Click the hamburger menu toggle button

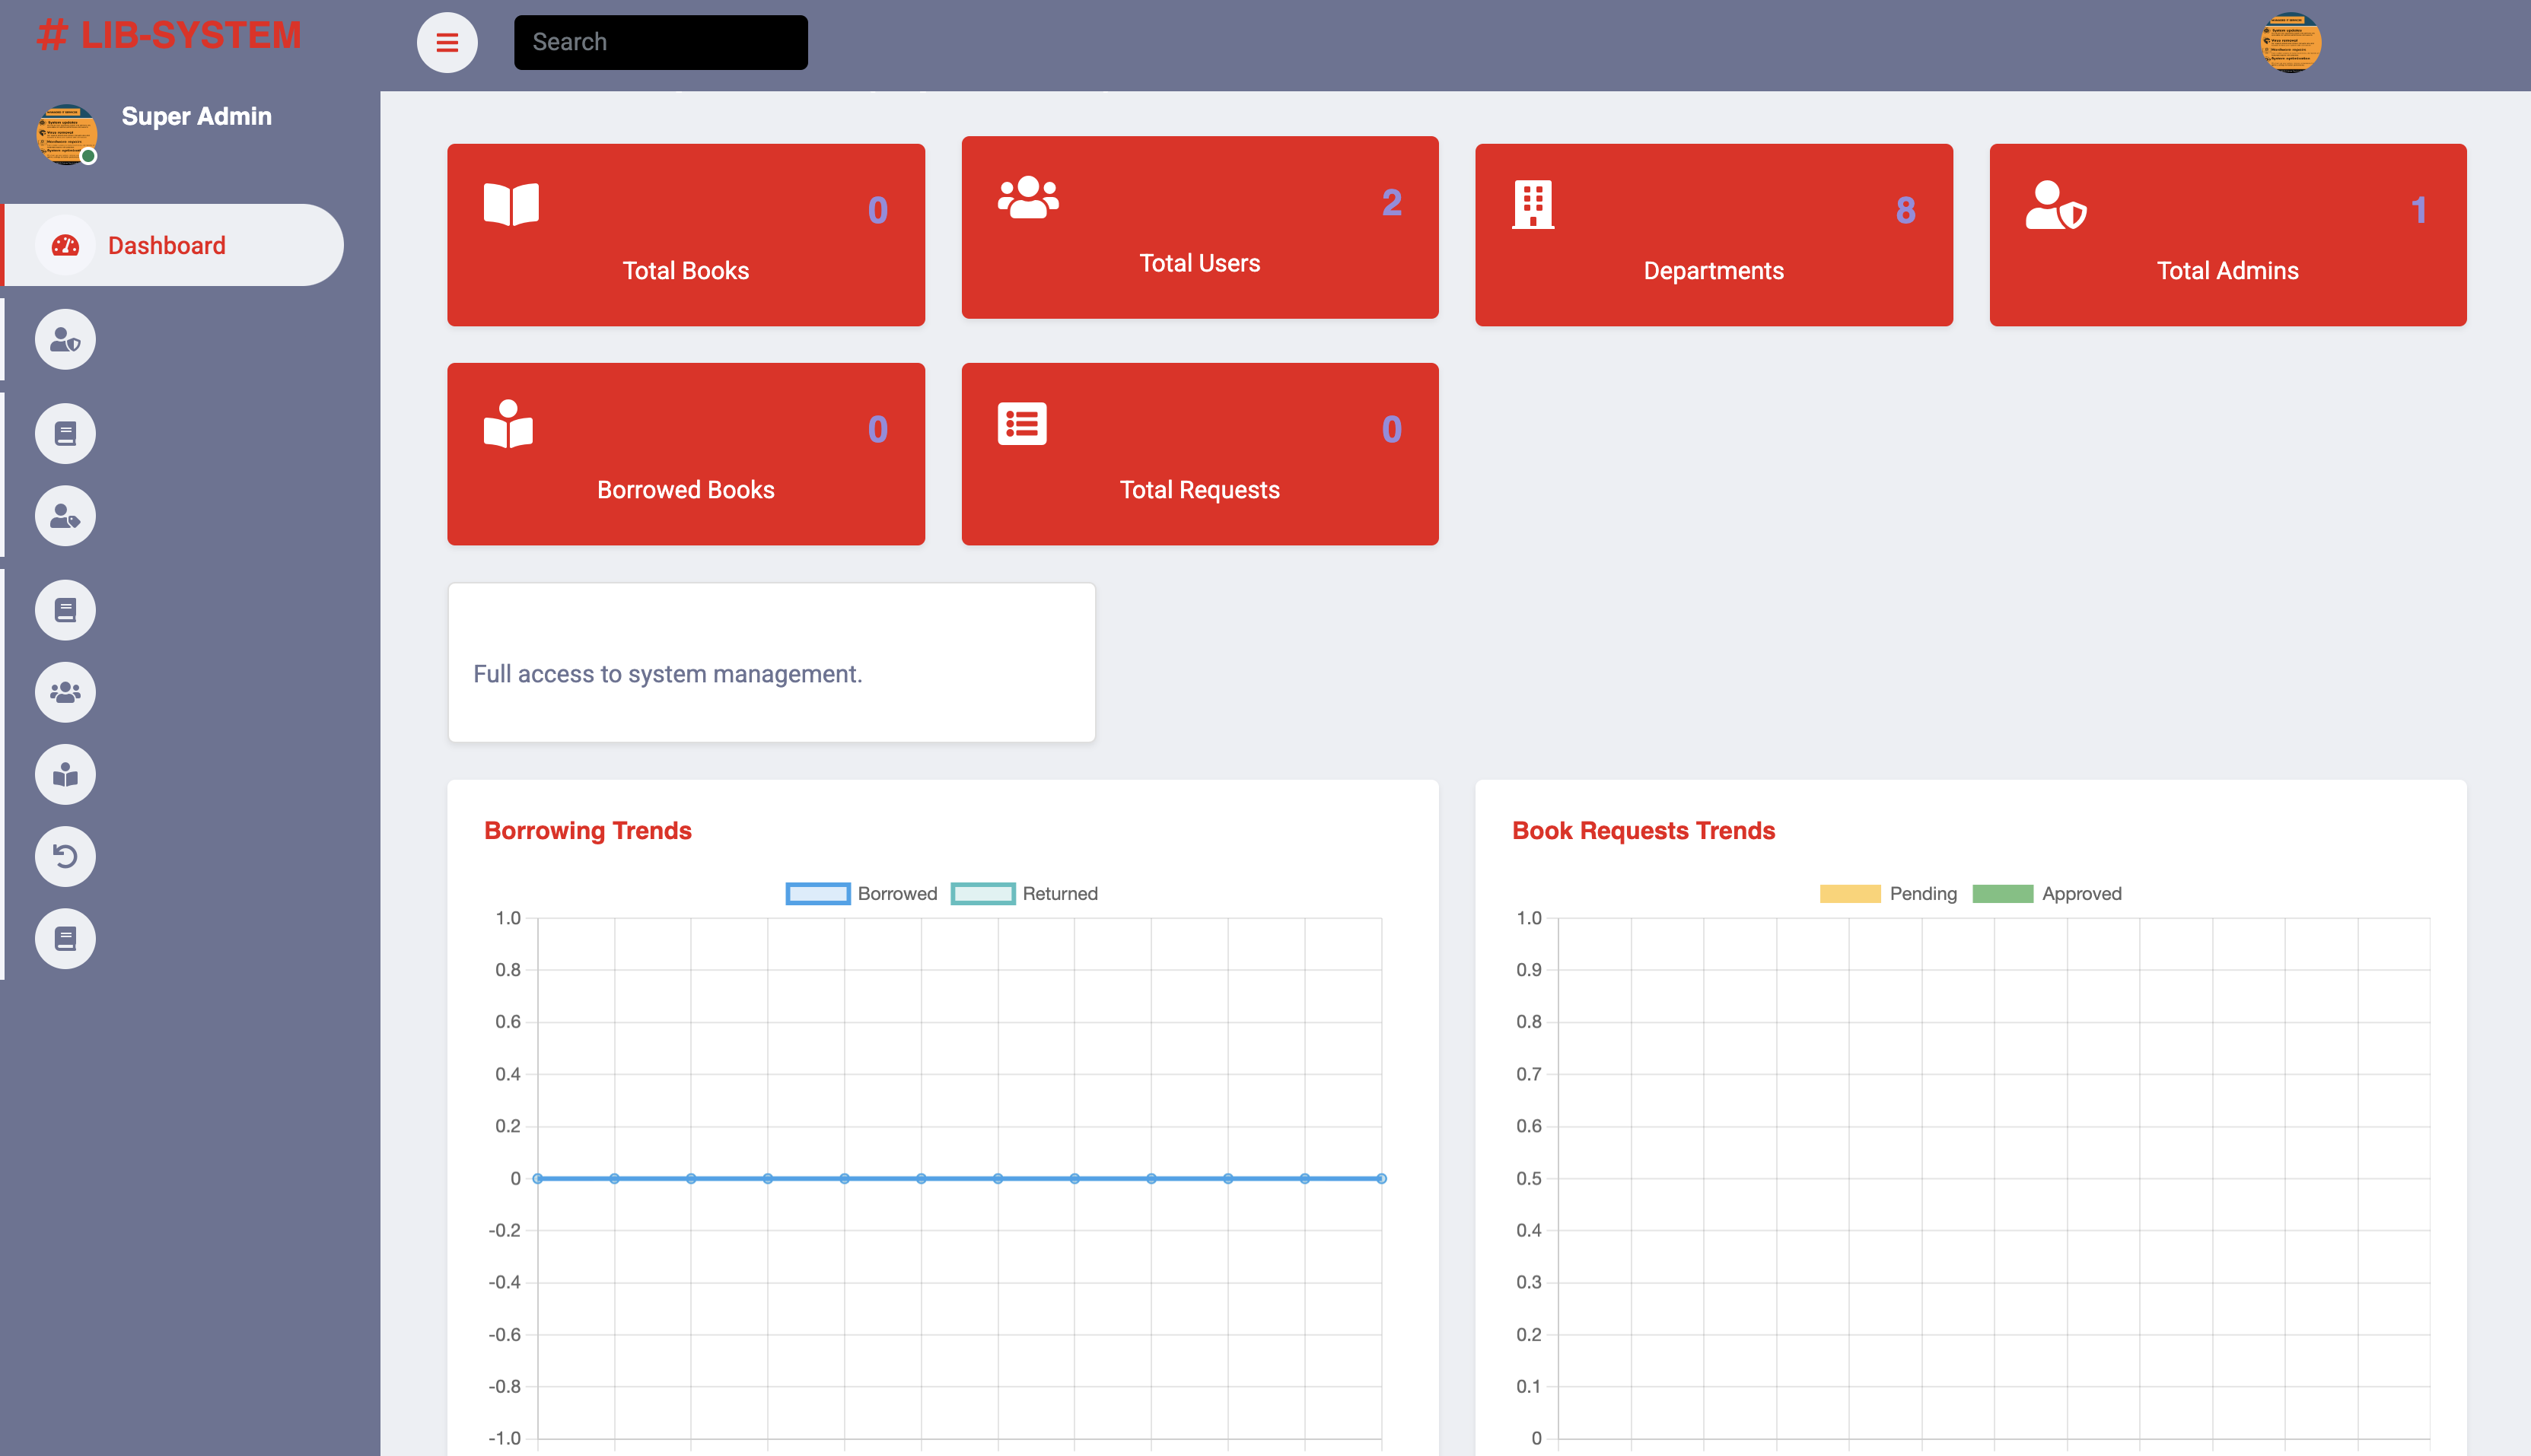pyautogui.click(x=447, y=42)
